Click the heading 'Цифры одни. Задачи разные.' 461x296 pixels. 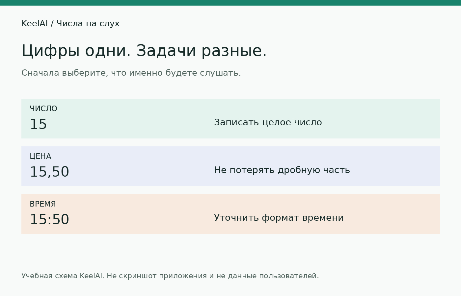coord(144,51)
